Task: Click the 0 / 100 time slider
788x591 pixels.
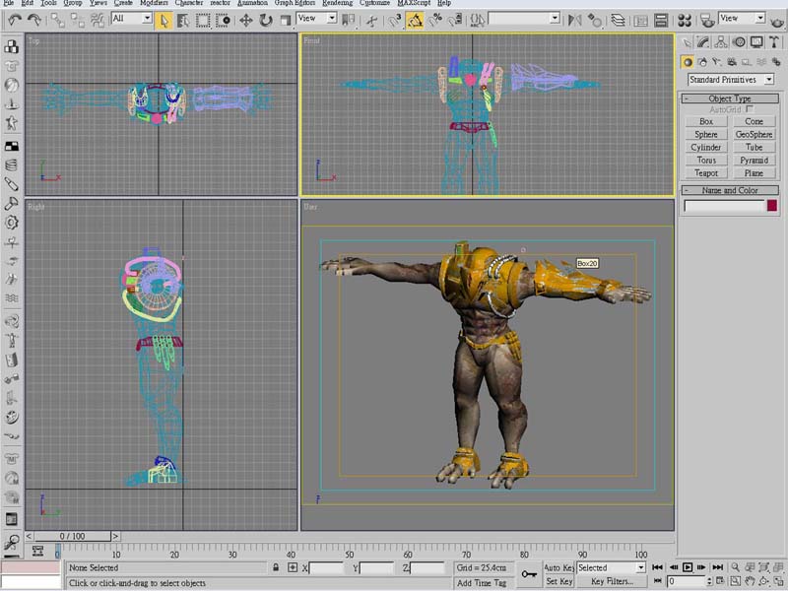Action: point(72,536)
